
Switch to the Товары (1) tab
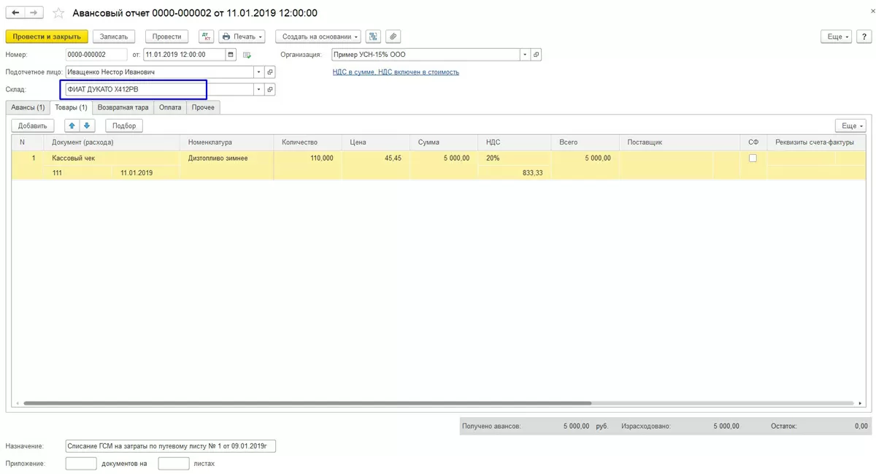pyautogui.click(x=71, y=107)
